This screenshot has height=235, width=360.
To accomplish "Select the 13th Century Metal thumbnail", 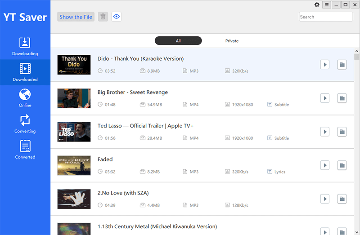I will pyautogui.click(x=74, y=229).
